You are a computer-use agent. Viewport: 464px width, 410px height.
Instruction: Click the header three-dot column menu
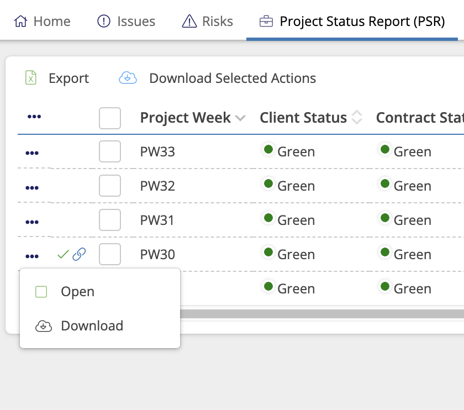[x=34, y=117]
